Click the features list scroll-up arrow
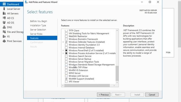 pyautogui.click(x=117, y=30)
